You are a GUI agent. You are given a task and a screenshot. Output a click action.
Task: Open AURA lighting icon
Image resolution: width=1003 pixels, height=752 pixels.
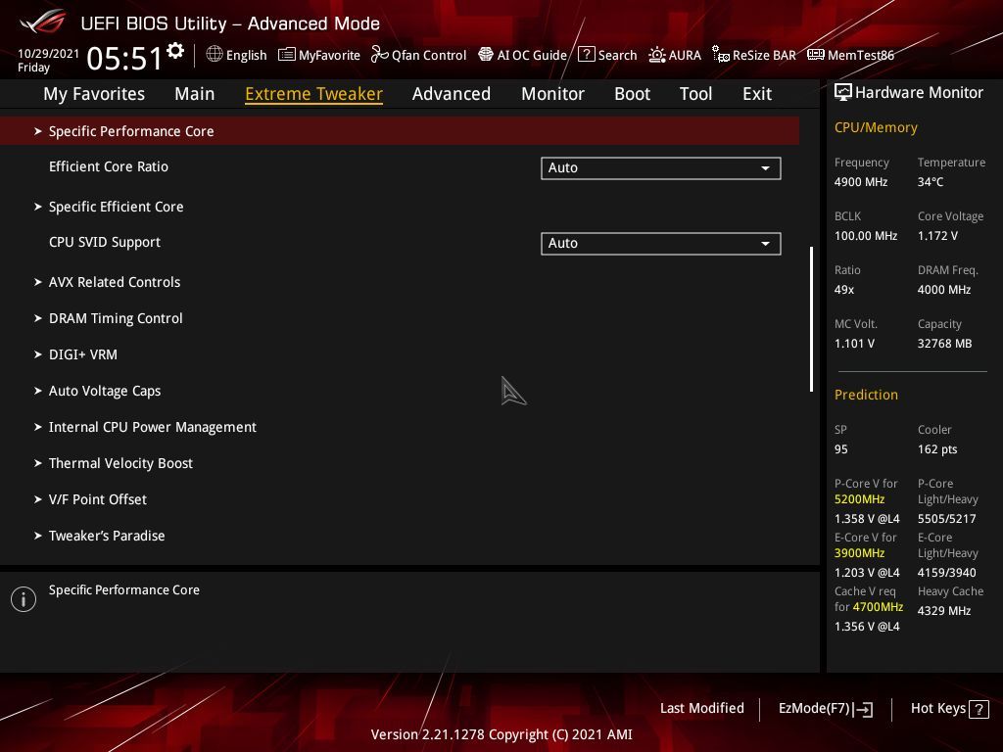tap(657, 55)
